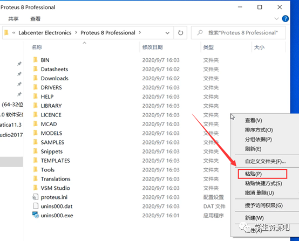
Task: Open the 查看 ribbon tab
Action: point(36,19)
